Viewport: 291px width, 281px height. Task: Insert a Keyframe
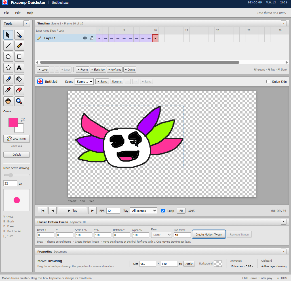[x=115, y=70]
